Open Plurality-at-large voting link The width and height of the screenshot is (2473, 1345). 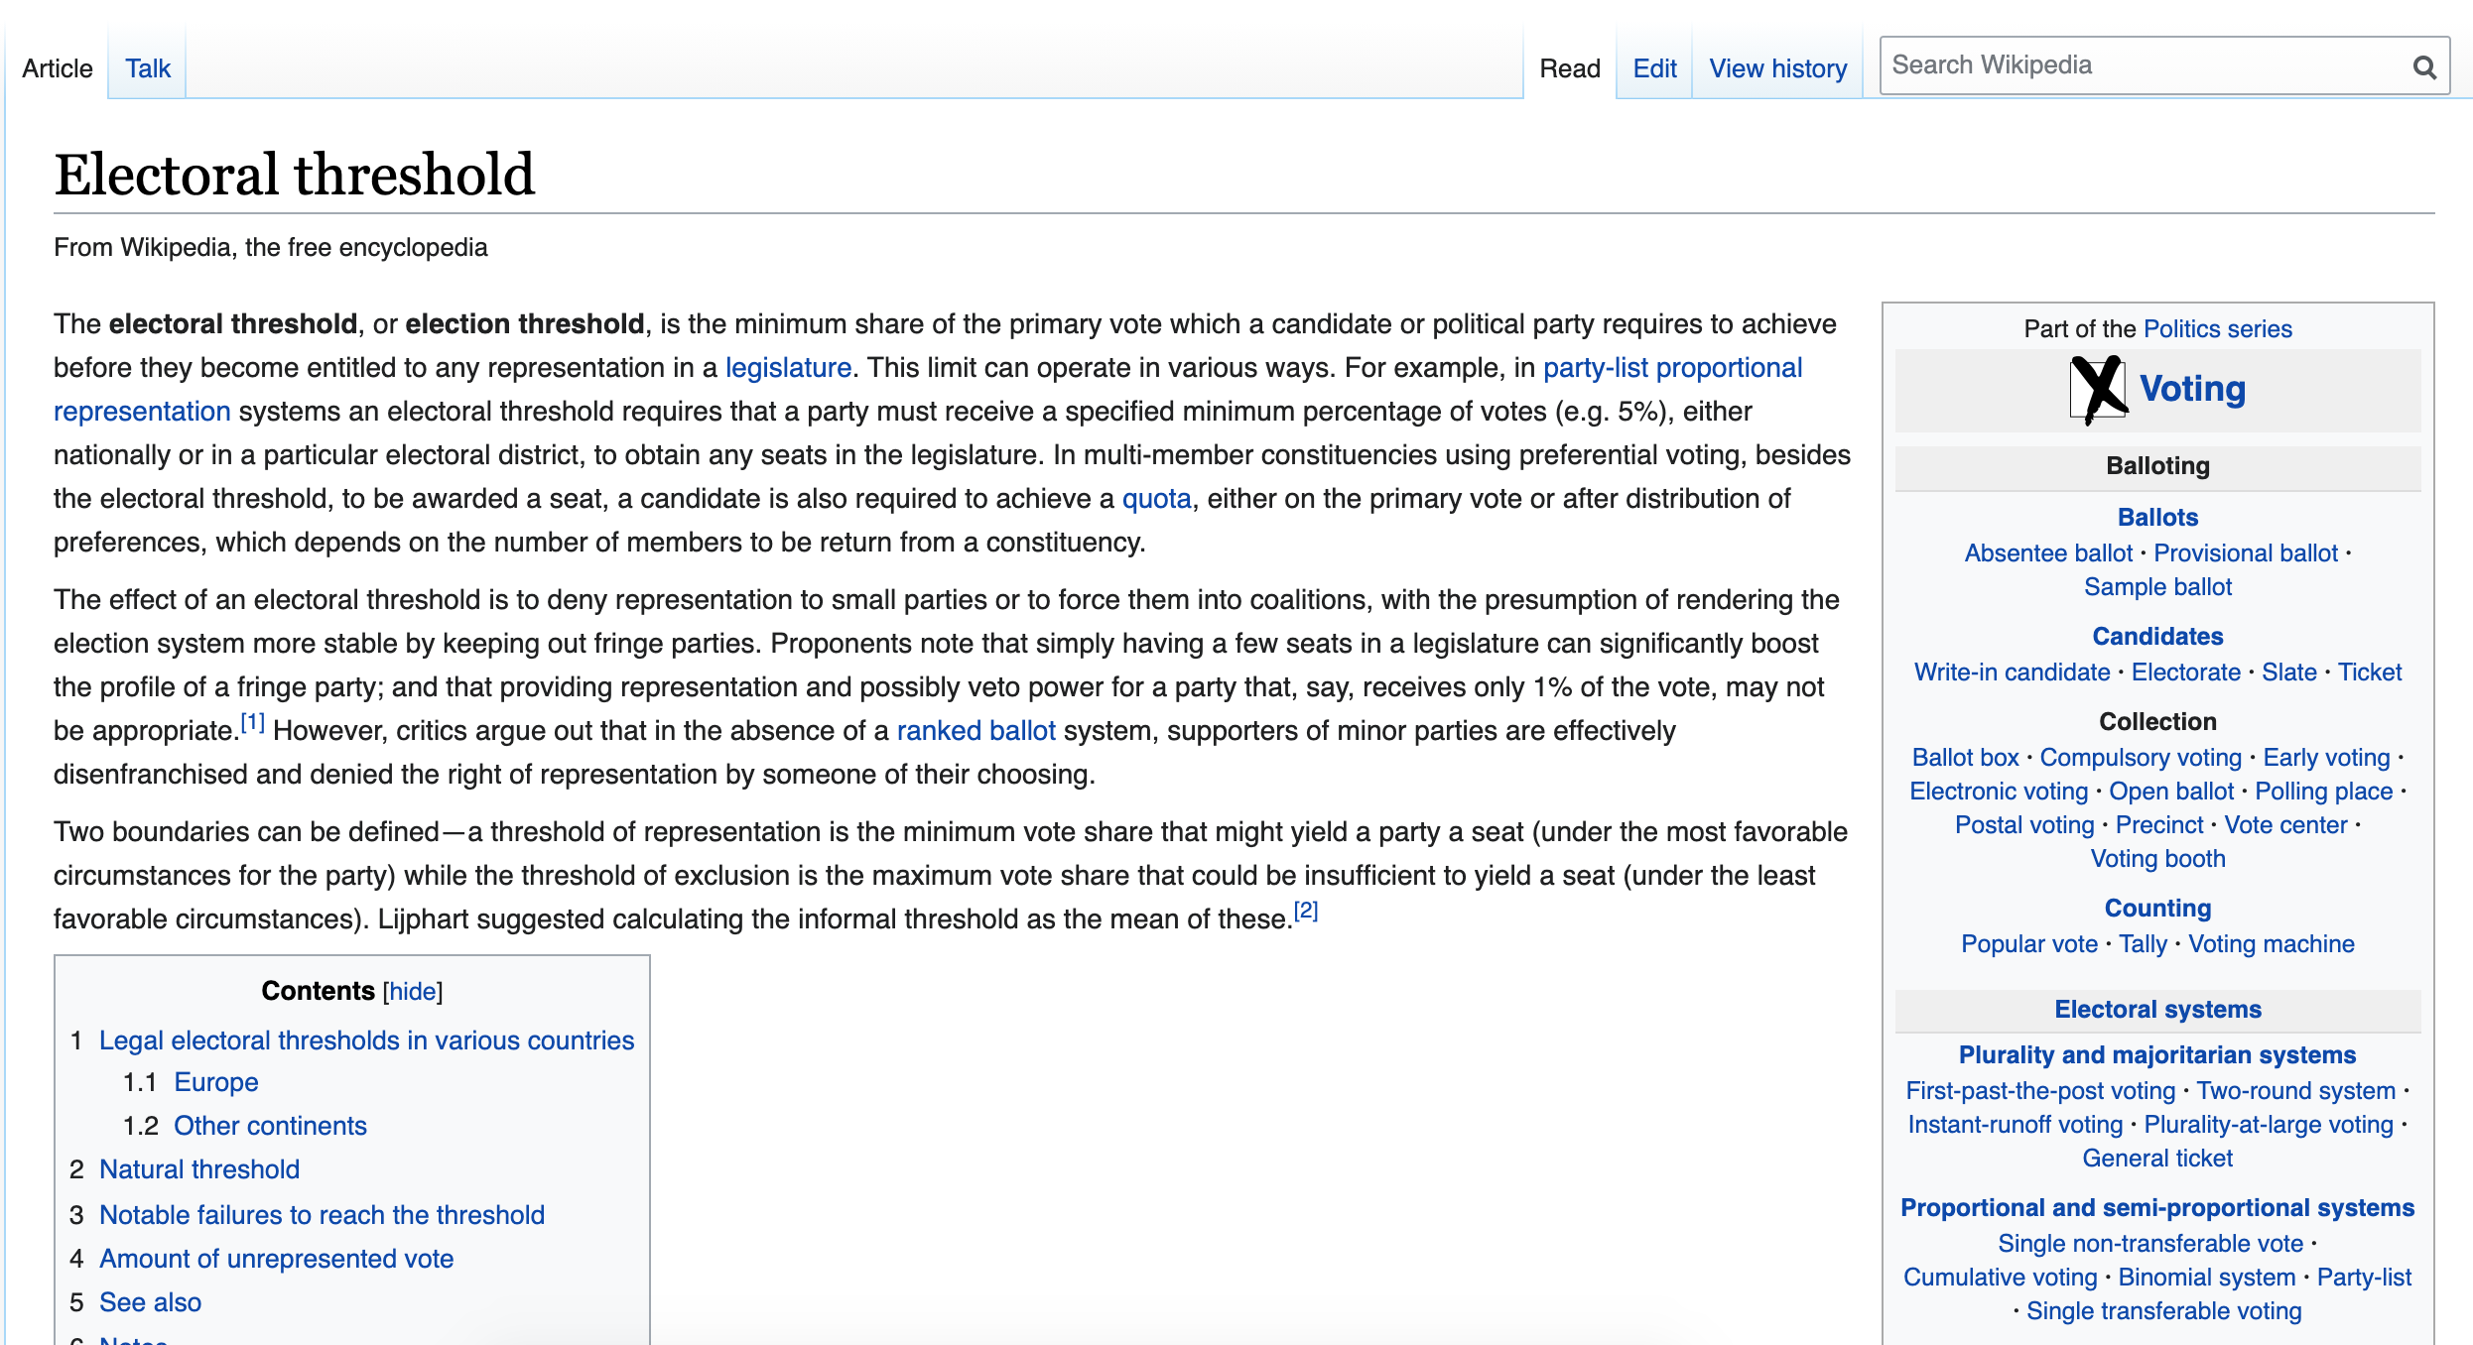click(x=2269, y=1125)
